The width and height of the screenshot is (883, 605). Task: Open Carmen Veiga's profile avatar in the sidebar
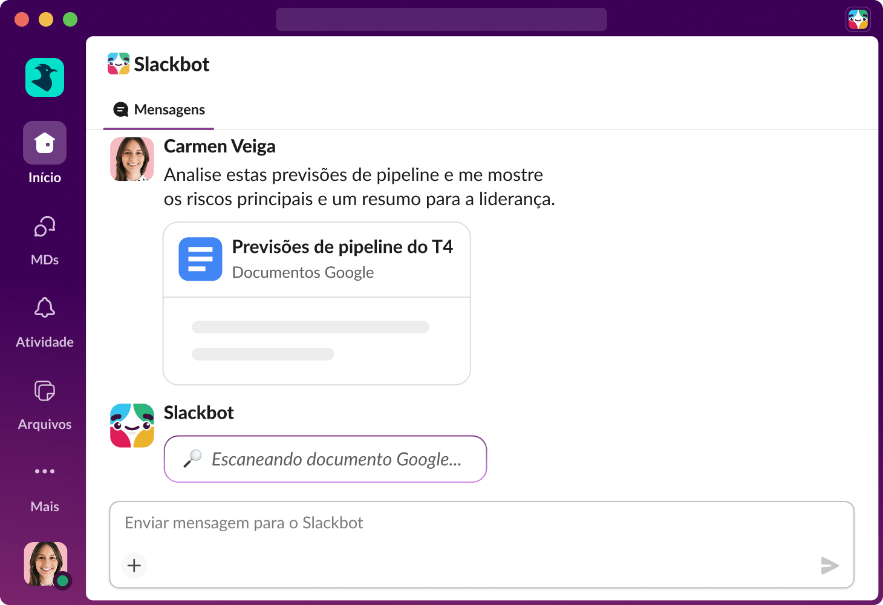pos(44,563)
